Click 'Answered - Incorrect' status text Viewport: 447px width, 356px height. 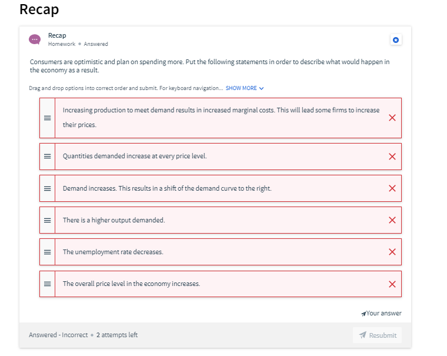(x=58, y=335)
